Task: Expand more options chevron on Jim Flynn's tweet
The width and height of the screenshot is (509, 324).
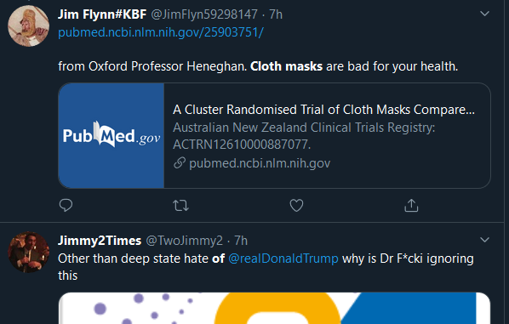Action: coord(484,14)
